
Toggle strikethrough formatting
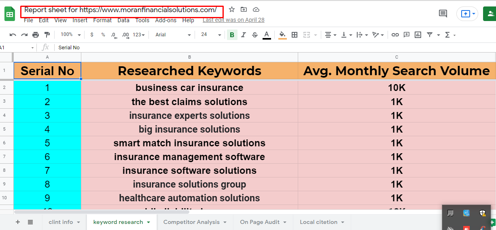(254, 35)
